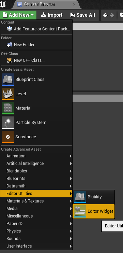Click the Add Feature or Content Pack icon
Viewport: 123px width, 253px height.
[x=9, y=29]
